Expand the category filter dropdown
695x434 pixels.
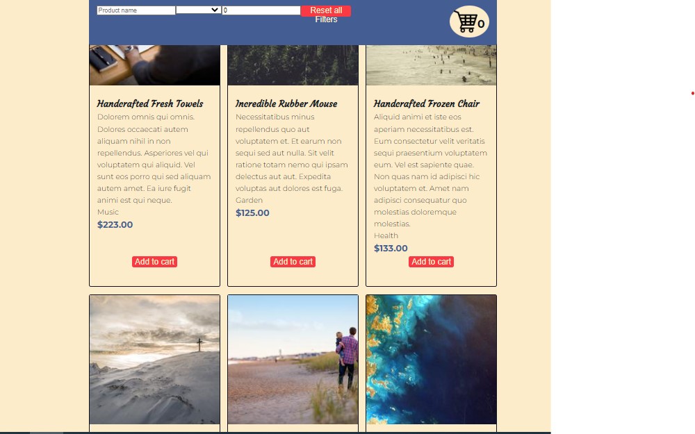pyautogui.click(x=199, y=10)
